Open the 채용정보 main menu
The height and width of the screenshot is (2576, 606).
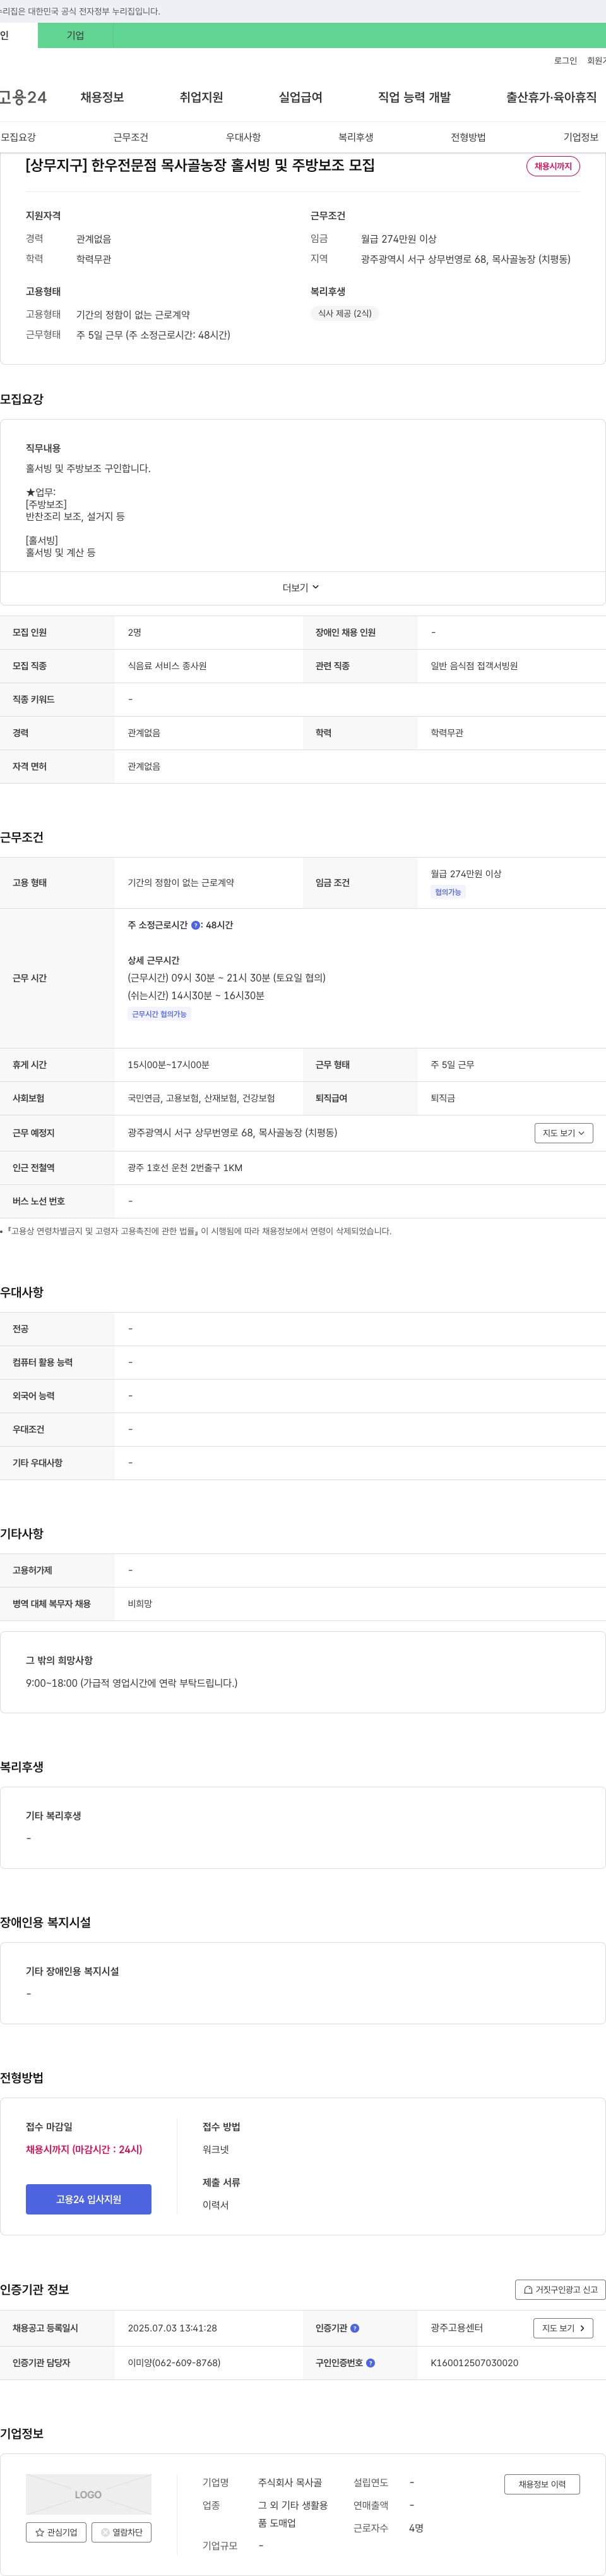(x=103, y=97)
